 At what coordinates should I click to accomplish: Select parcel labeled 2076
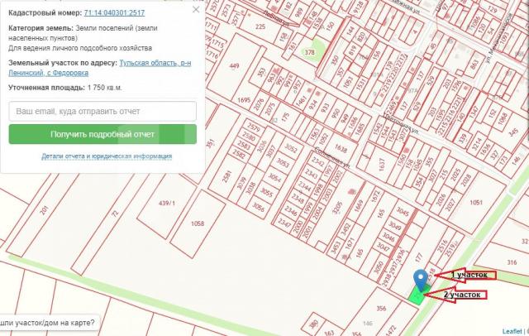tap(259, 104)
